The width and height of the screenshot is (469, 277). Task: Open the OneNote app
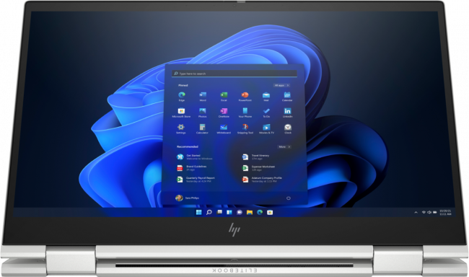pos(224,113)
